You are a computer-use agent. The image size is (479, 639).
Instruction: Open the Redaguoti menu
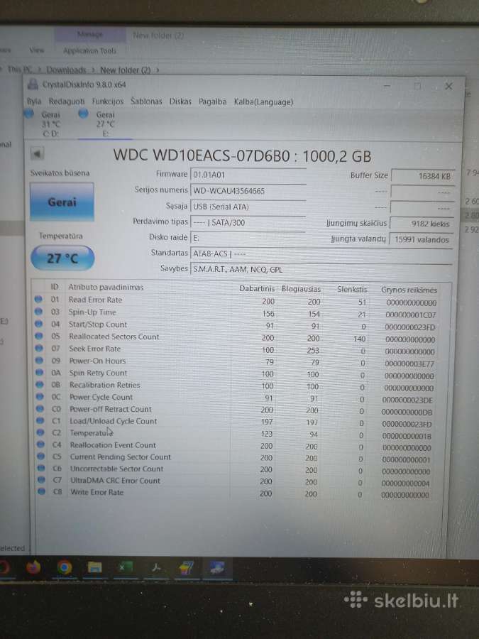click(x=67, y=102)
